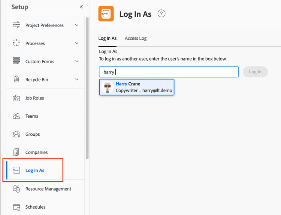Expand the Custom Forms chevron
Image resolution: width=281 pixels, height=215 pixels.
click(77, 61)
